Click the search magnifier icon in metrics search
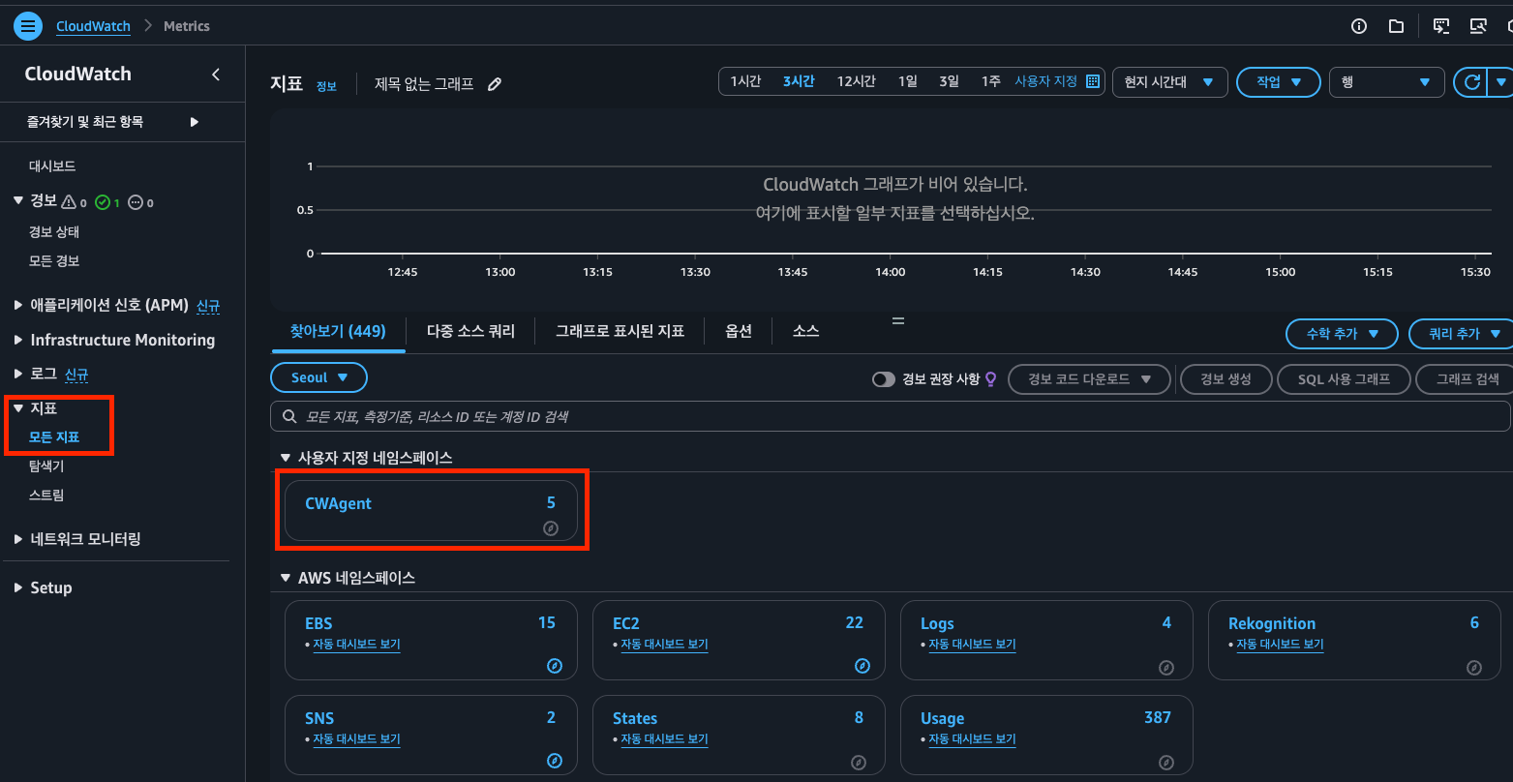Viewport: 1513px width, 782px height. 288,417
